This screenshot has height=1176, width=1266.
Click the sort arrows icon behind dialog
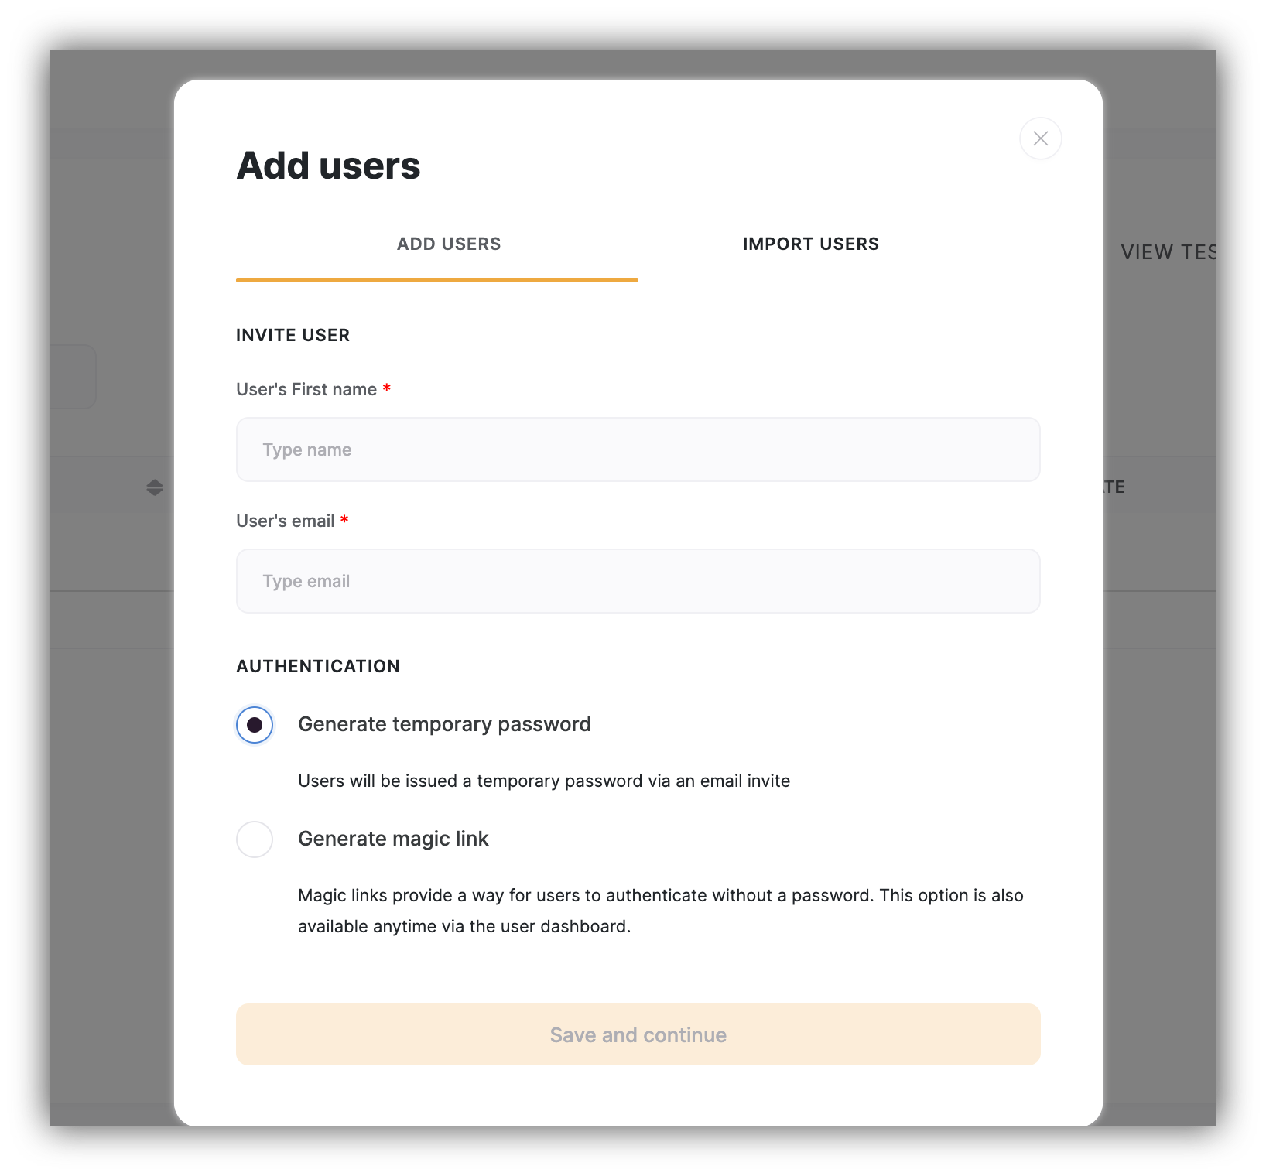coord(155,487)
